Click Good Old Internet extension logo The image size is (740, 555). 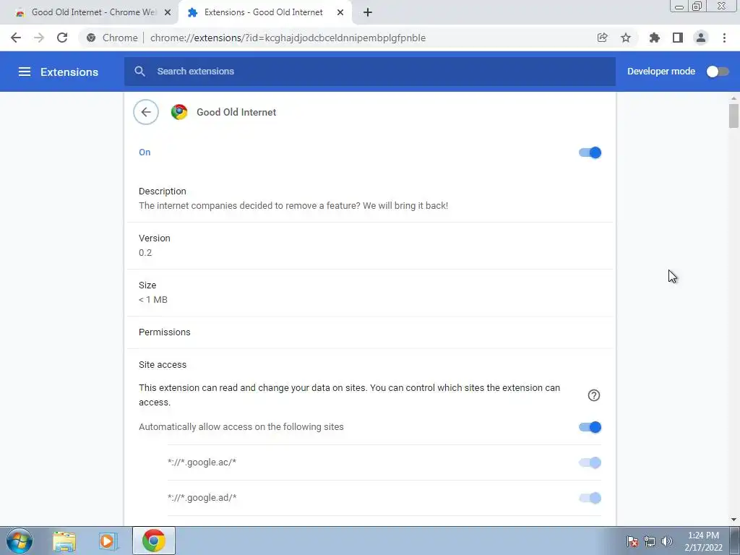coord(179,112)
